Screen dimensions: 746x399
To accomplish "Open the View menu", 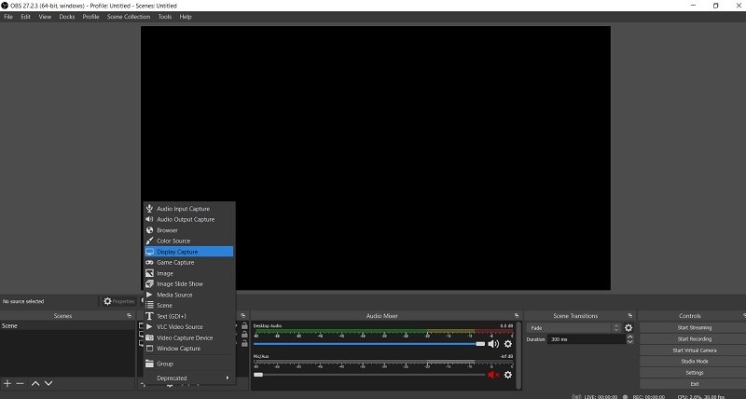I will coord(45,17).
